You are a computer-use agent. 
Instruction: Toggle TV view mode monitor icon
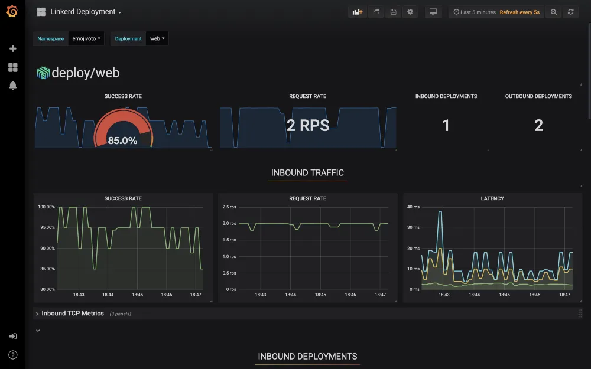coord(433,12)
